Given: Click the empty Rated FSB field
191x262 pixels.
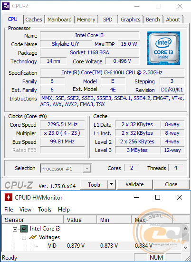Looking at the screenshot, I should (62, 150).
